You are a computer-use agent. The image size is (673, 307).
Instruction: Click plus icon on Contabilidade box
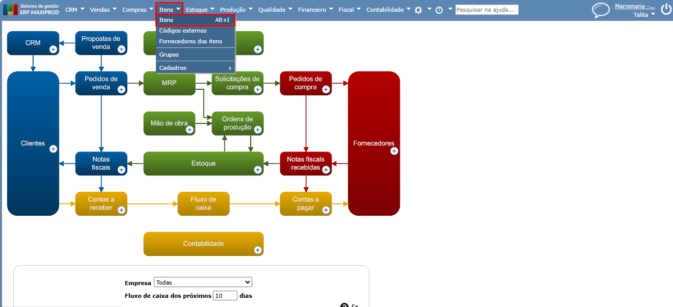point(258,250)
